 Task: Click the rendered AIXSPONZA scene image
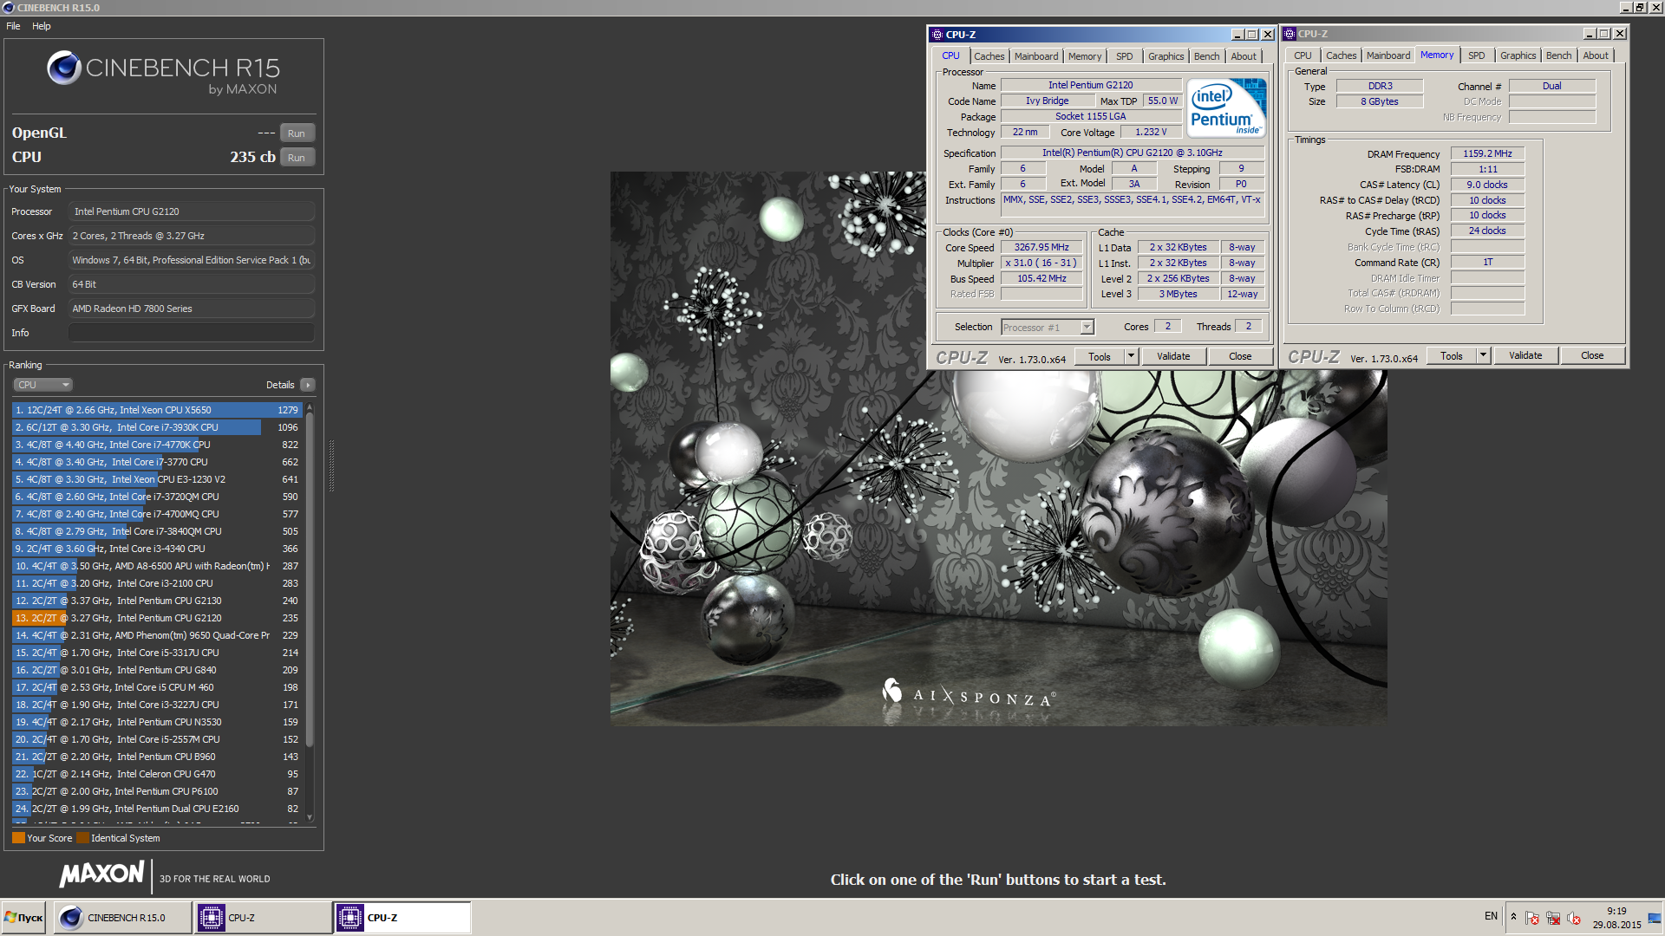(998, 449)
